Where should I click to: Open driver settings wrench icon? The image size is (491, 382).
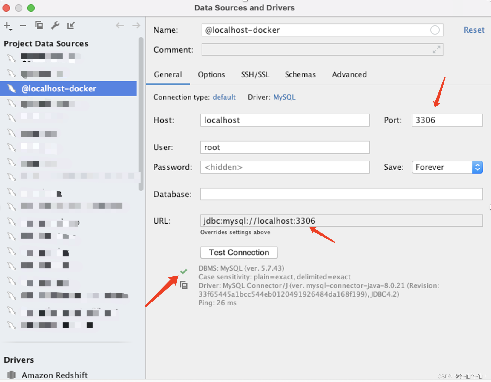coord(55,25)
